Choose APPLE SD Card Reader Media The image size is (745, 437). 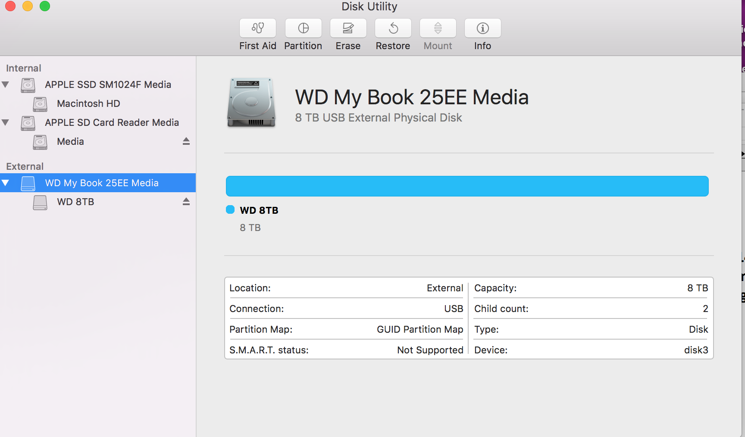coord(98,122)
